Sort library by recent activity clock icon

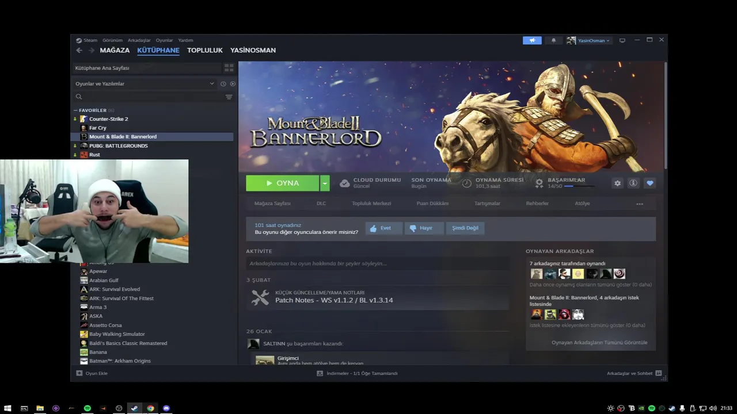[223, 84]
